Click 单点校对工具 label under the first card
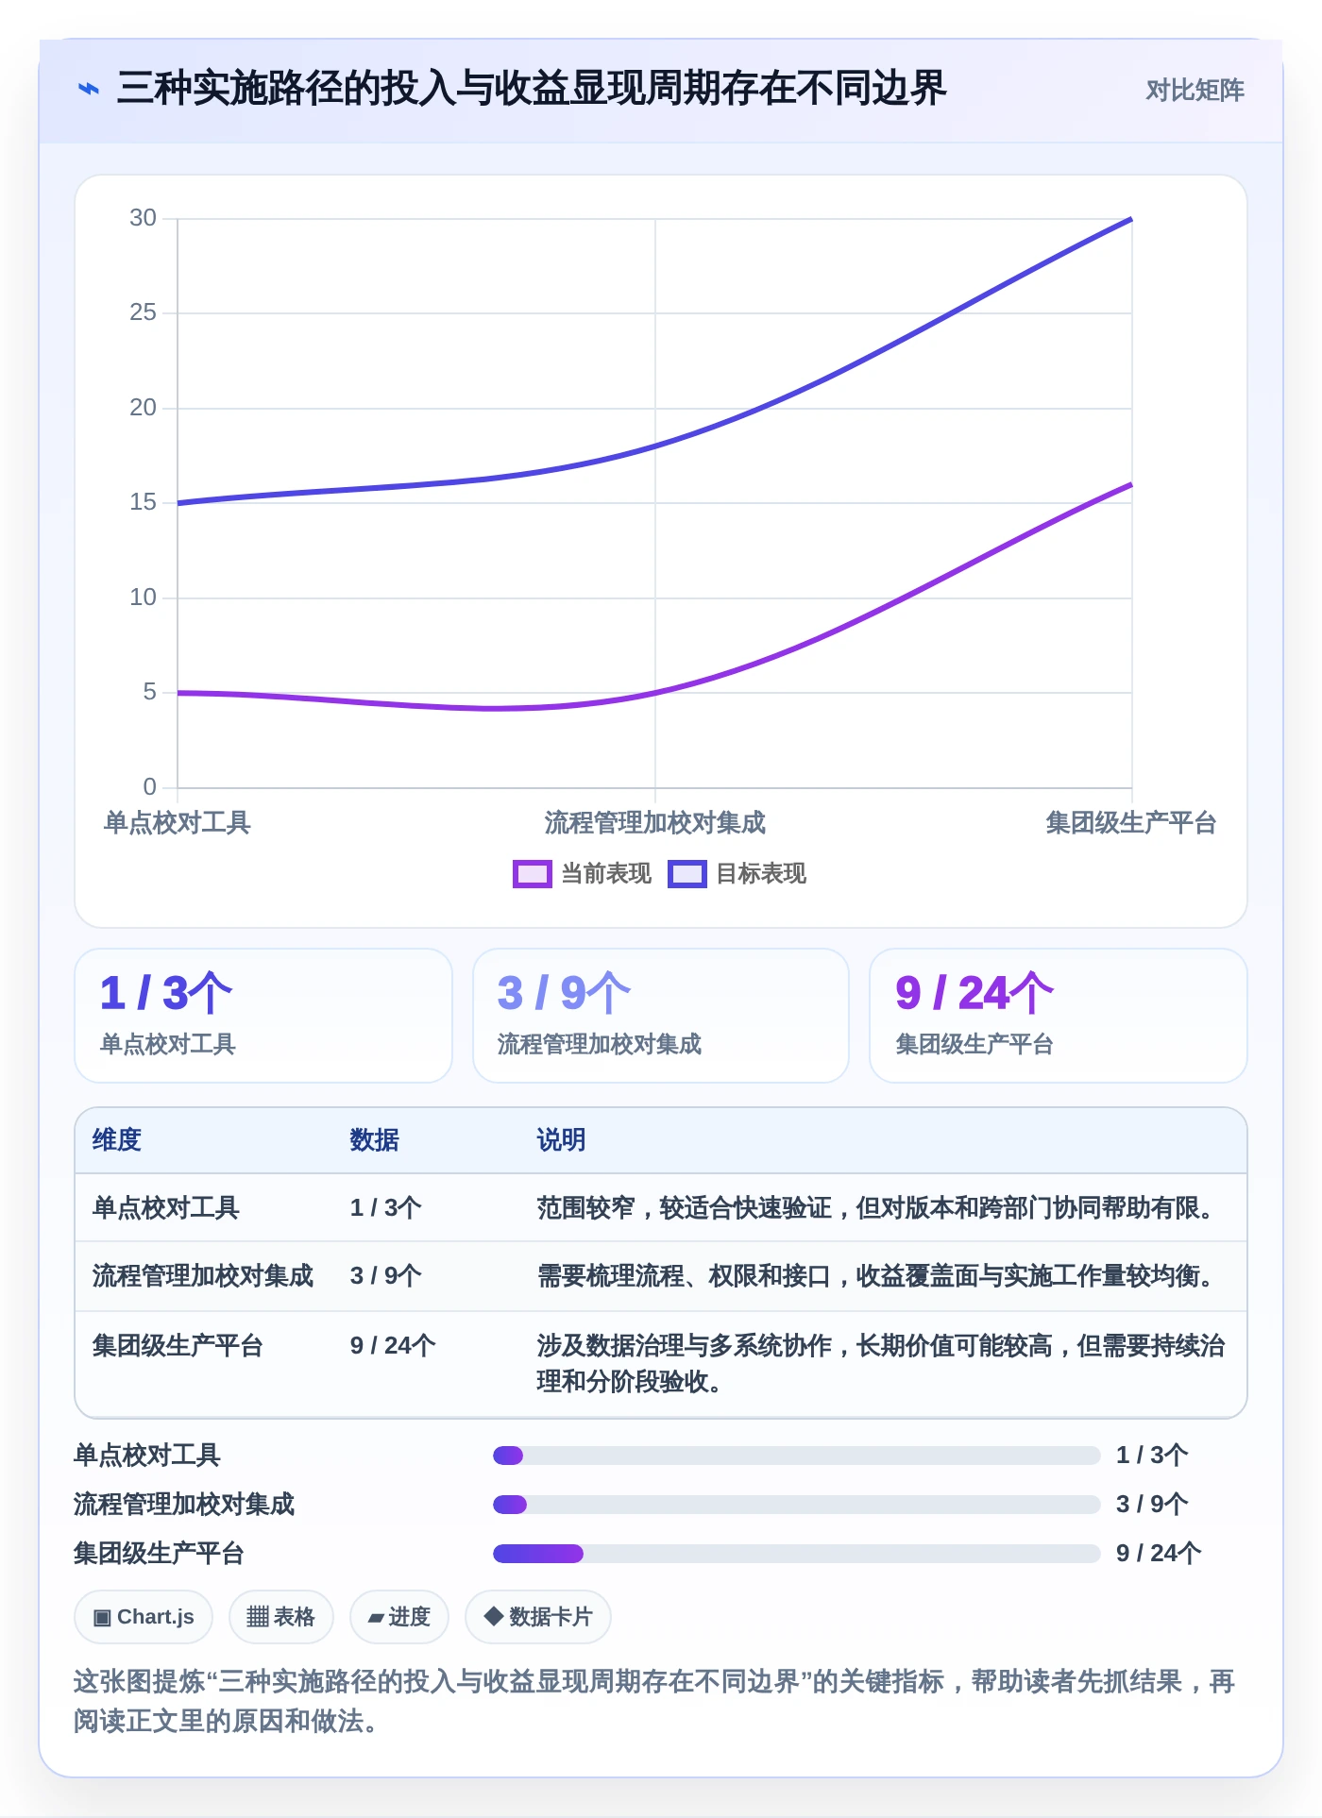The height and width of the screenshot is (1818, 1322). (168, 1044)
